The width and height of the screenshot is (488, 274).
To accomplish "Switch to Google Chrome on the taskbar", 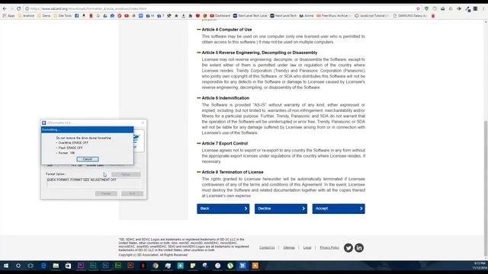I will [x=156, y=266].
